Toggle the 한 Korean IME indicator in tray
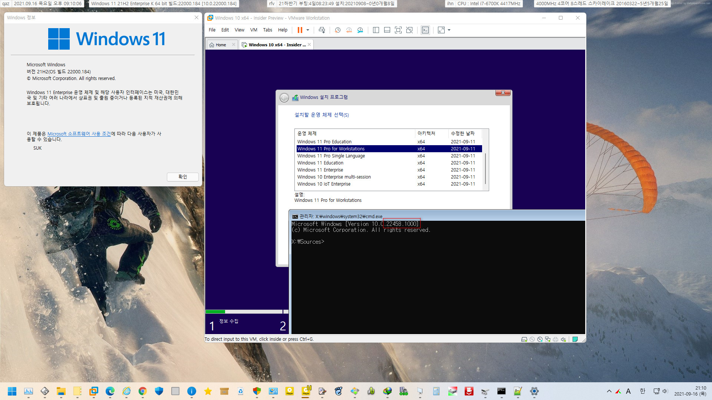Image resolution: width=712 pixels, height=400 pixels. pos(643,391)
